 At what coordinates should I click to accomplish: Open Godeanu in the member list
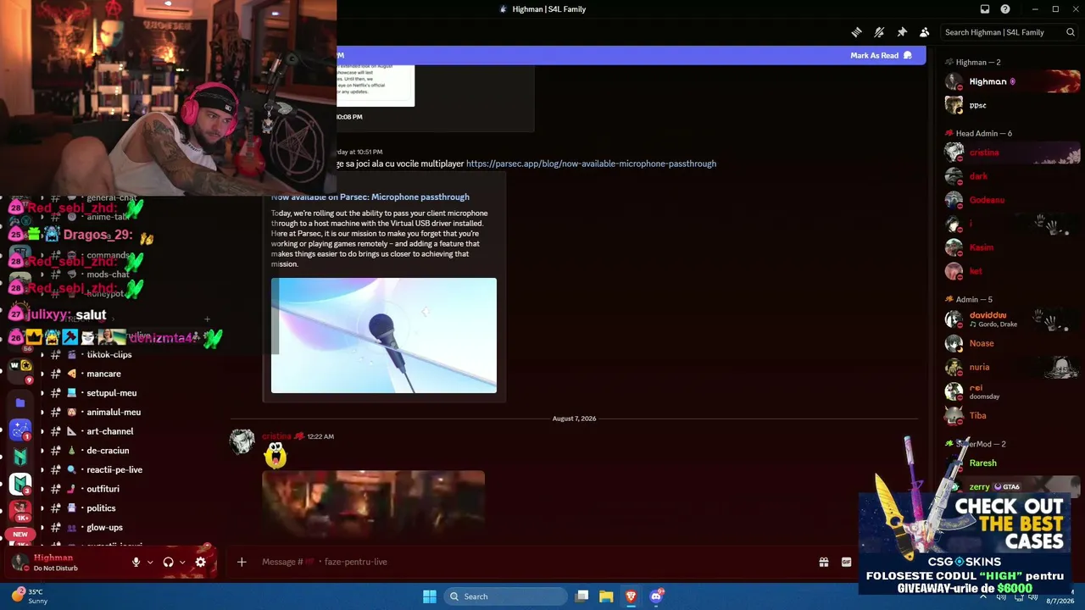(x=1012, y=200)
